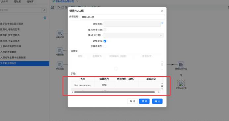
Task: Toggle the 填充空字符串 checkbox
Action: pyautogui.click(x=105, y=30)
